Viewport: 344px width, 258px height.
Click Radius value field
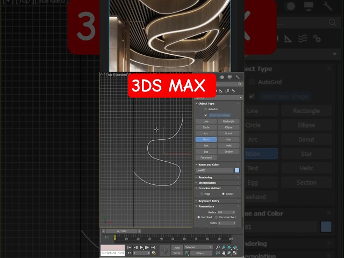tap(225, 212)
